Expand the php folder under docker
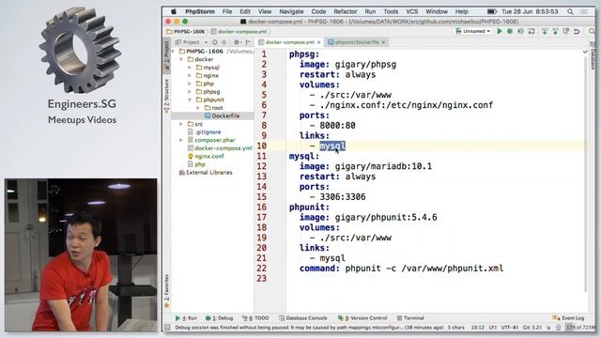This screenshot has width=601, height=338. (190, 84)
